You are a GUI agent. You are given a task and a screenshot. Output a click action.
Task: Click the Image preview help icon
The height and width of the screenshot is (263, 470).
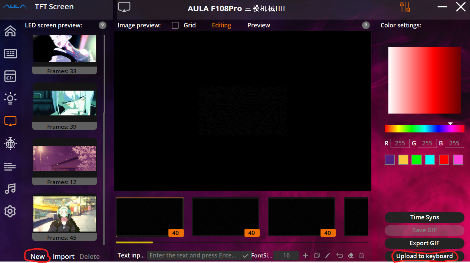pos(366,25)
